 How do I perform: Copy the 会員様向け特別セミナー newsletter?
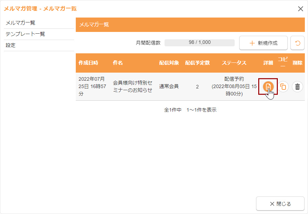[283, 87]
